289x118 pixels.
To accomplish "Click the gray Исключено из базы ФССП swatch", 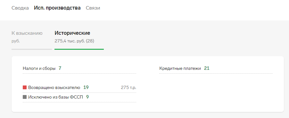I will [25, 97].
